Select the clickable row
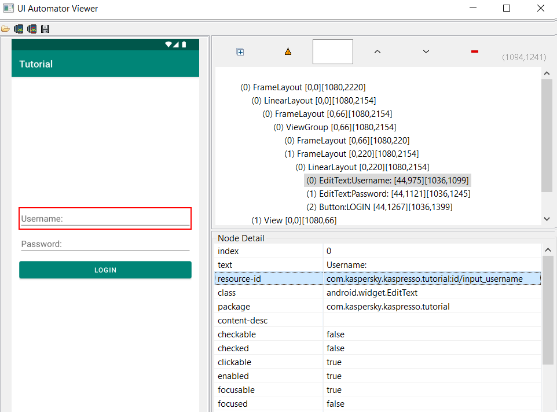 pyautogui.click(x=378, y=362)
